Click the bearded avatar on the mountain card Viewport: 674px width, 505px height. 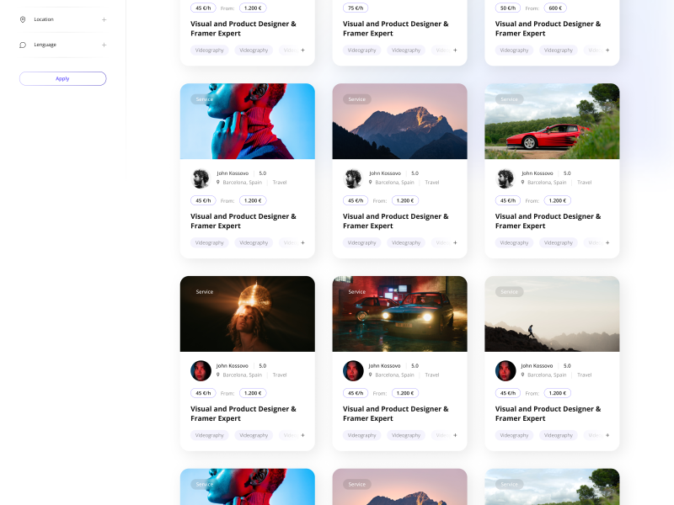click(x=353, y=178)
